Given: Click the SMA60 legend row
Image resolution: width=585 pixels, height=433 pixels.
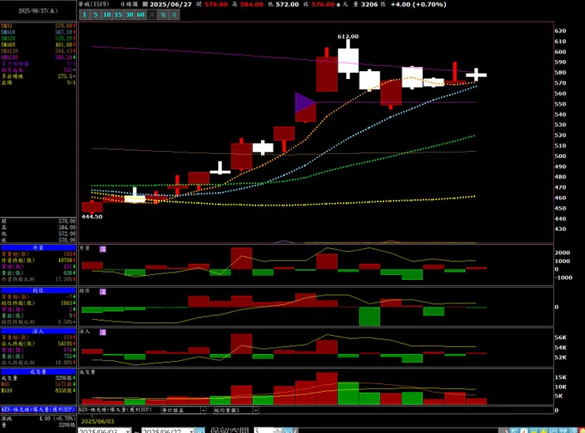Looking at the screenshot, I should pos(38,45).
